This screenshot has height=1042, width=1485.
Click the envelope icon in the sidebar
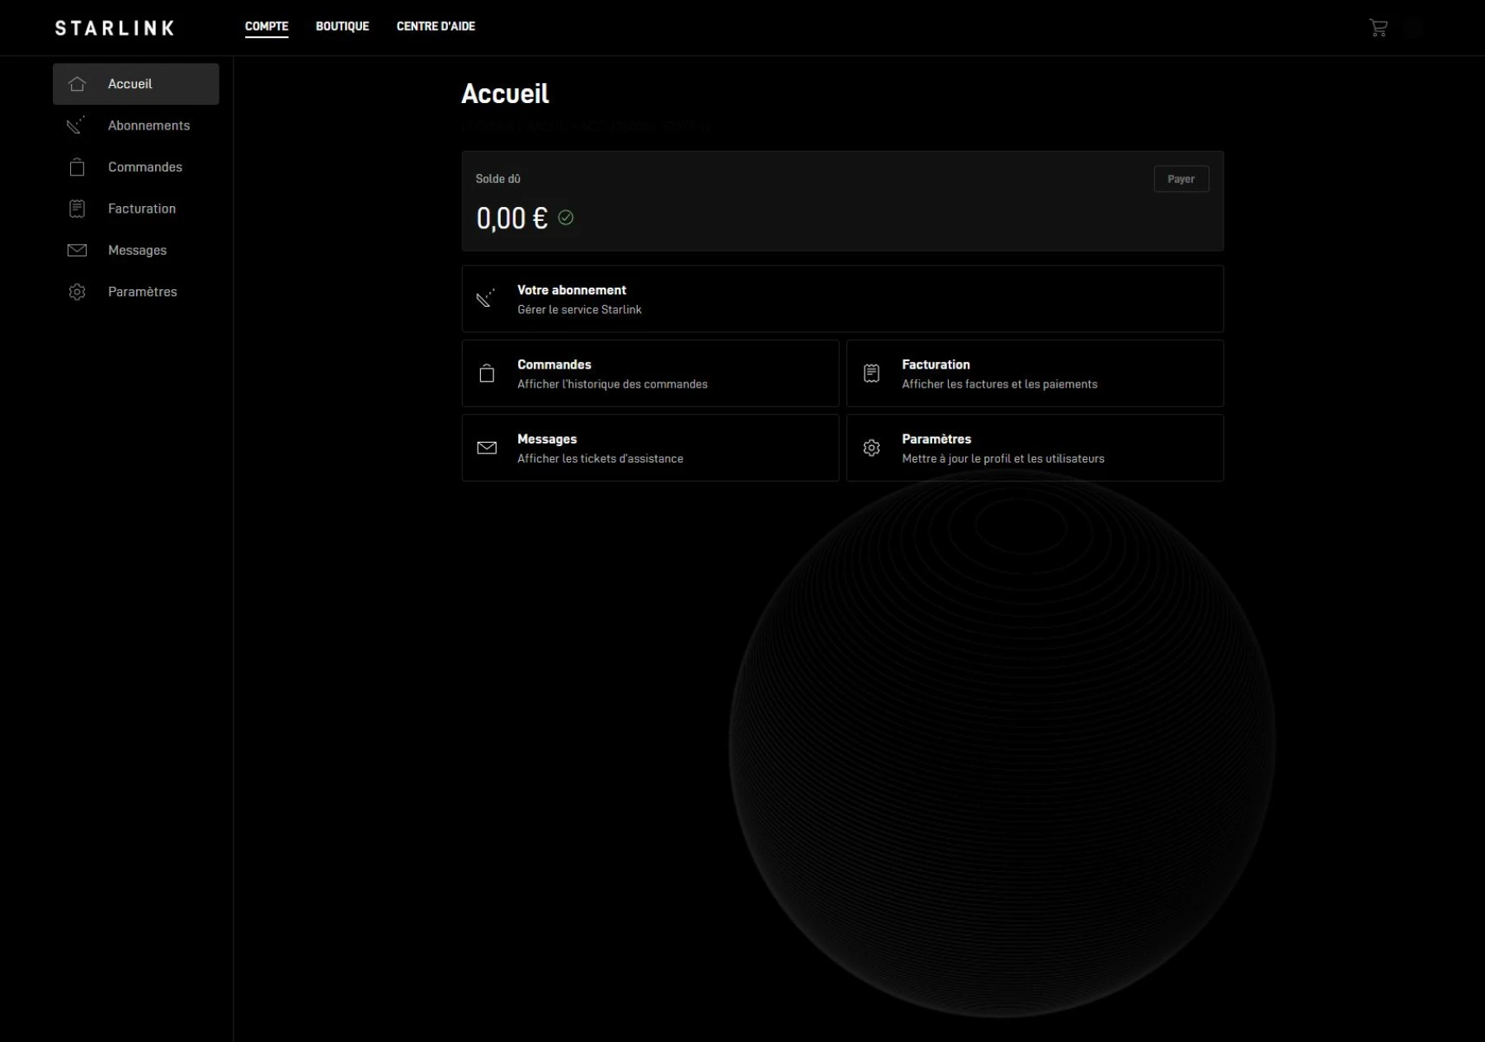tap(77, 251)
